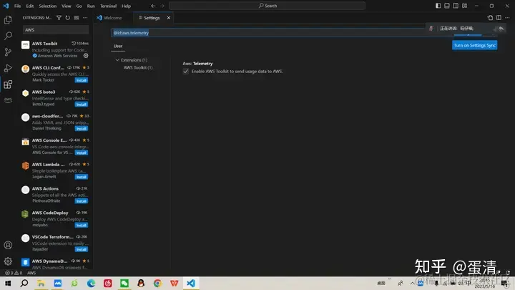Viewport: 515px width, 290px height.
Task: Open the Explorer view in activity bar
Action: click(x=8, y=20)
